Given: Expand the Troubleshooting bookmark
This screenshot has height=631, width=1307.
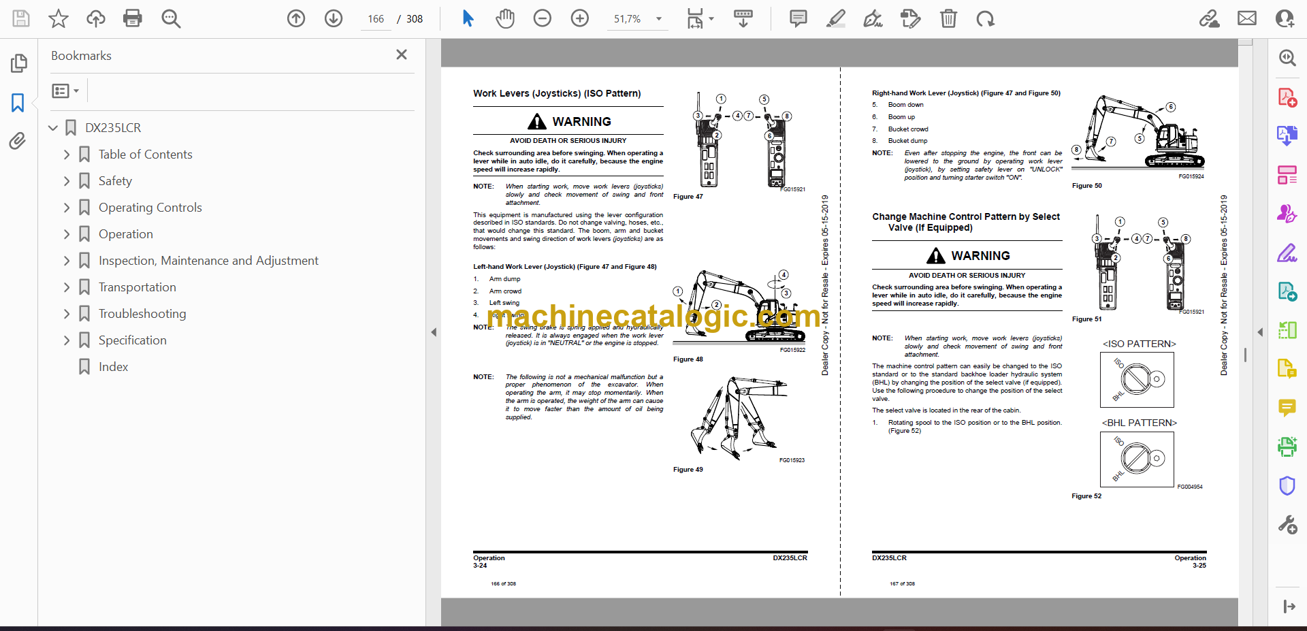Looking at the screenshot, I should [67, 314].
